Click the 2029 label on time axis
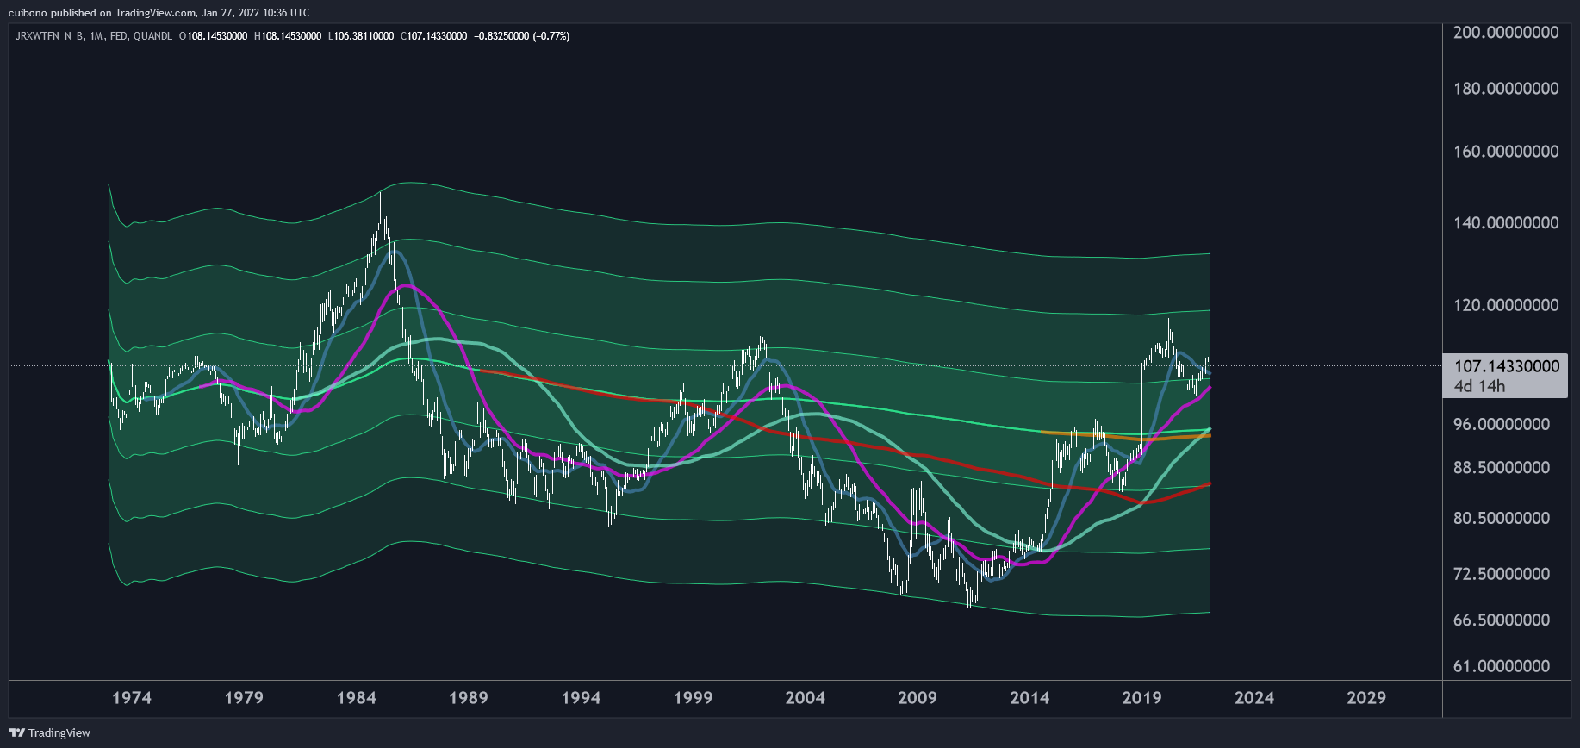This screenshot has width=1580, height=748. click(x=1366, y=698)
